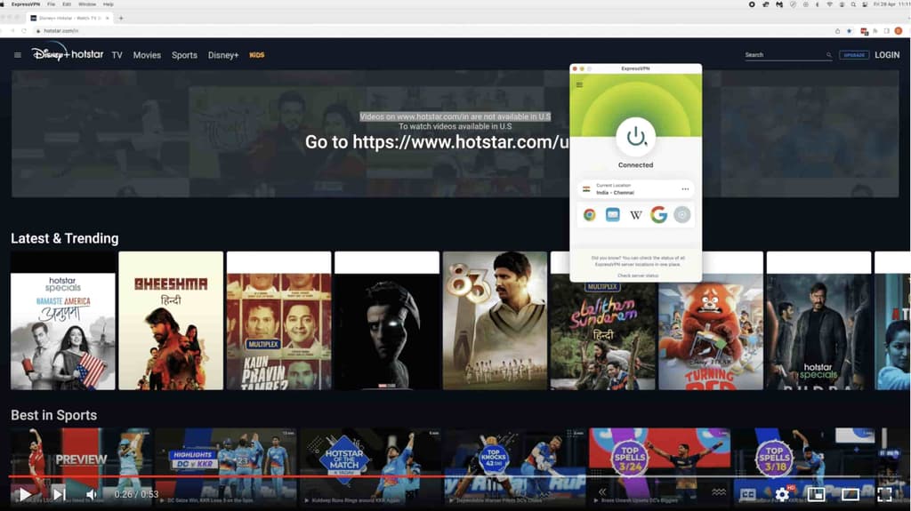Click the Wi-Fi icon in menu bar
The height and width of the screenshot is (511, 911).
829,4
